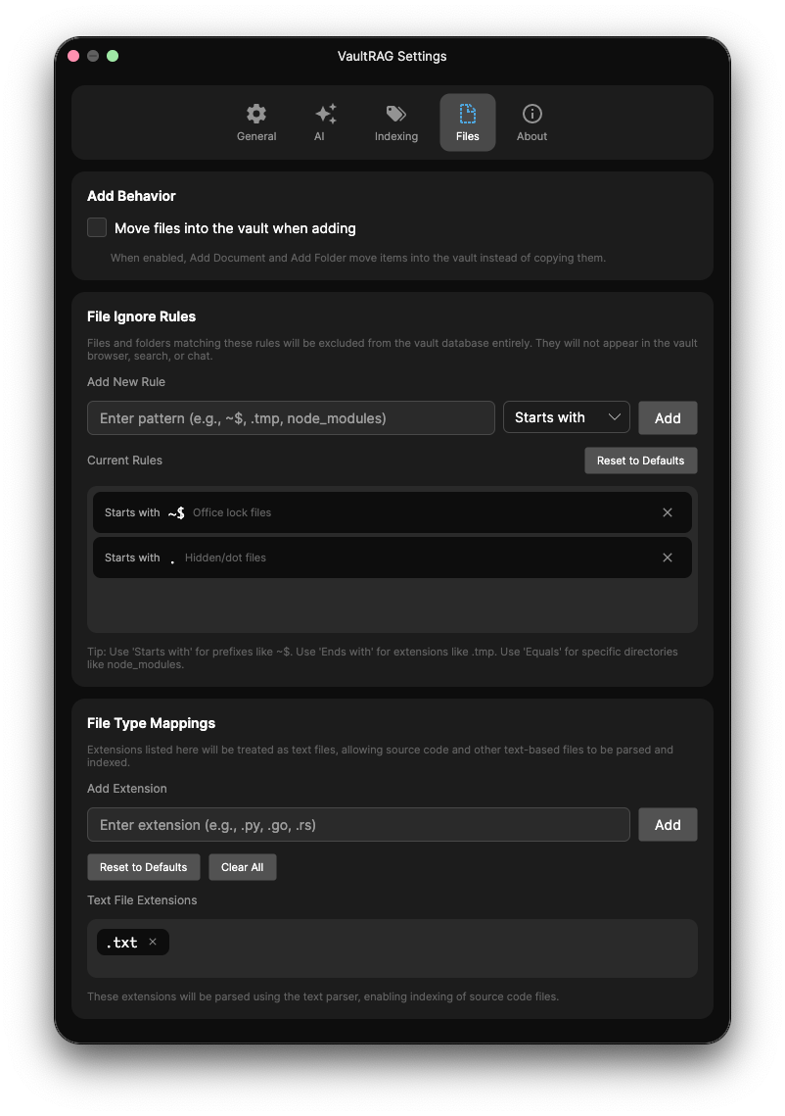Expand the Starts with rule type dropdown
This screenshot has width=785, height=1116.
[x=567, y=417]
